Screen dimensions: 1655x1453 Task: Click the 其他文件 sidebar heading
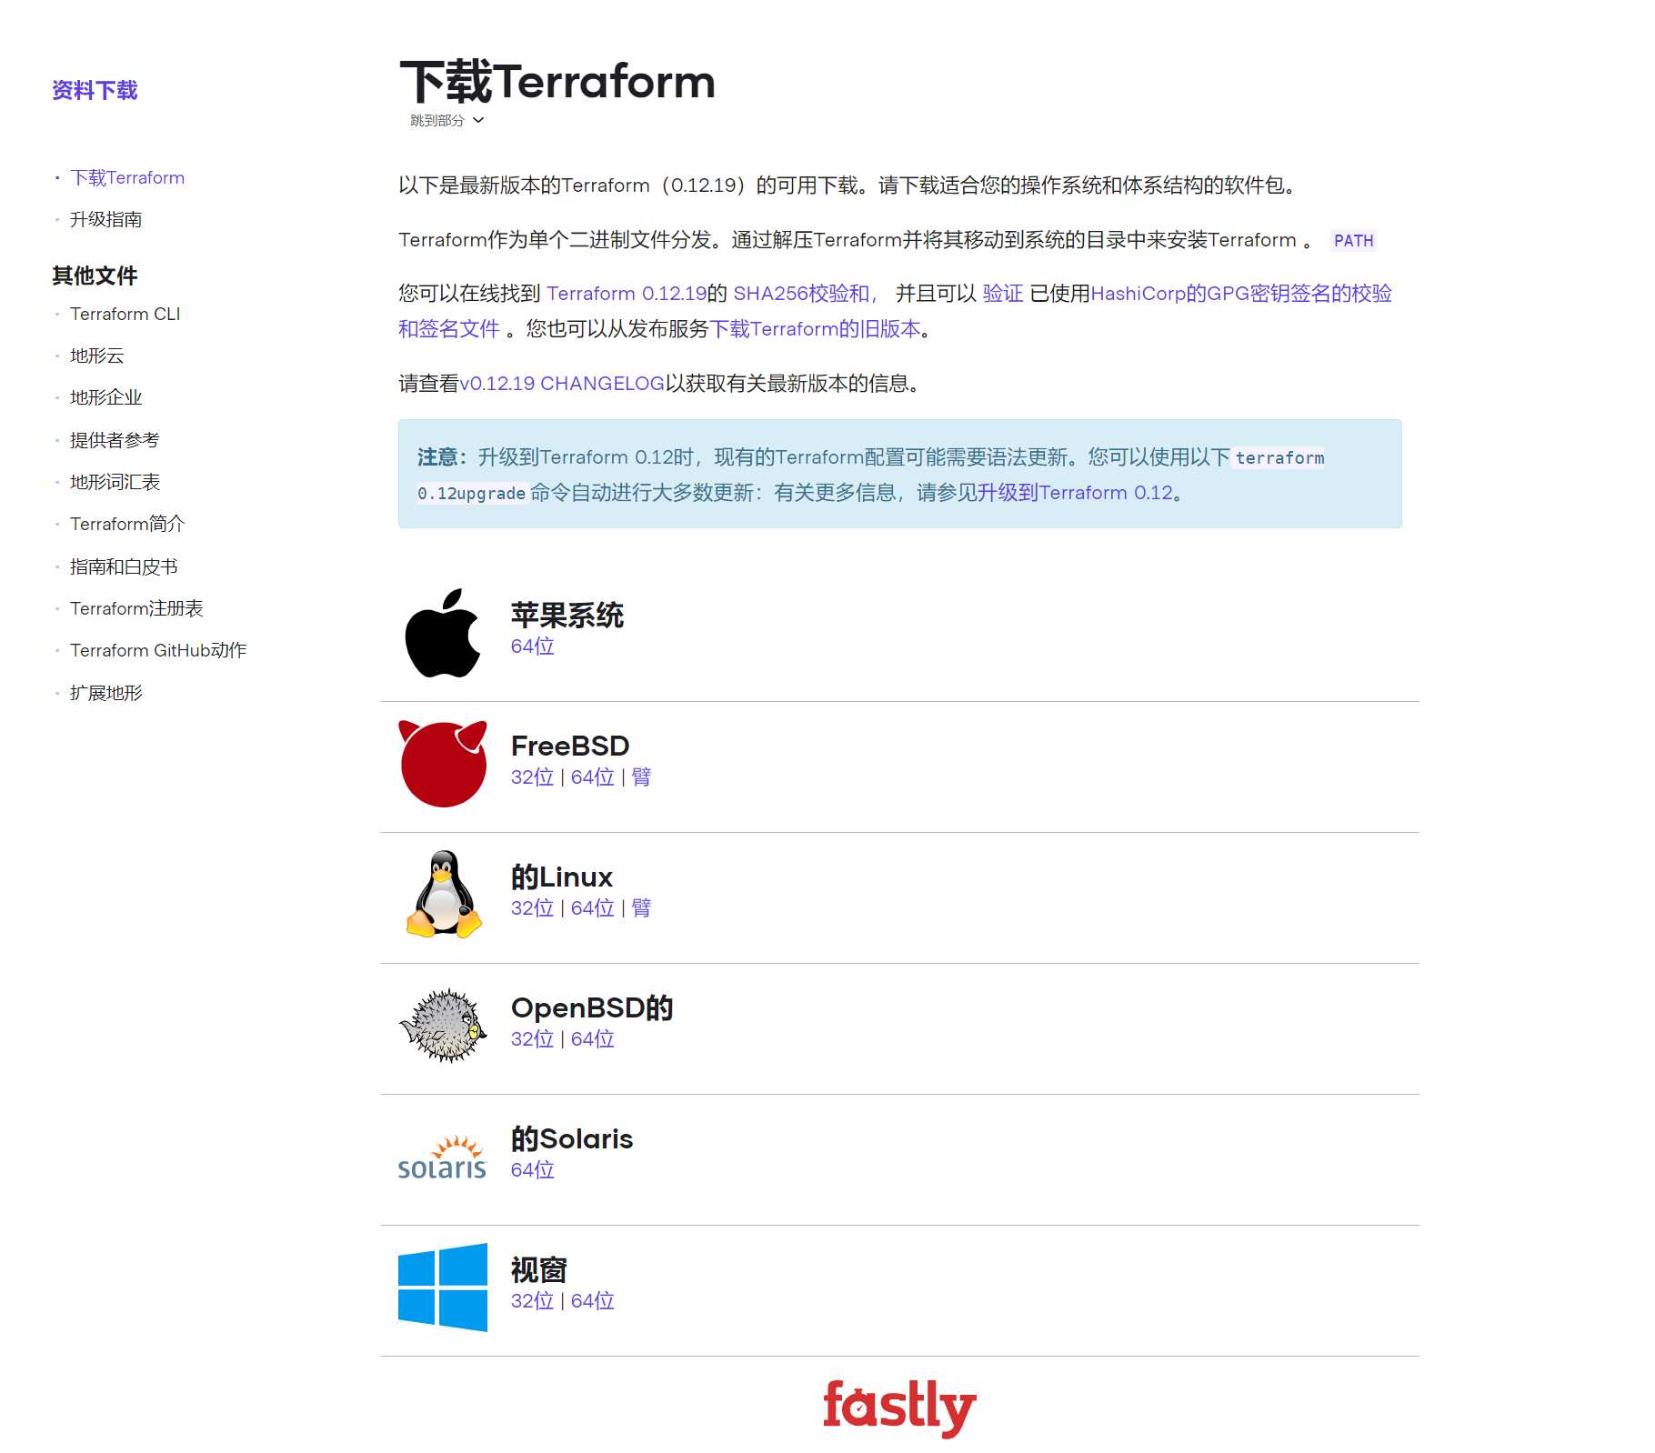click(x=95, y=276)
